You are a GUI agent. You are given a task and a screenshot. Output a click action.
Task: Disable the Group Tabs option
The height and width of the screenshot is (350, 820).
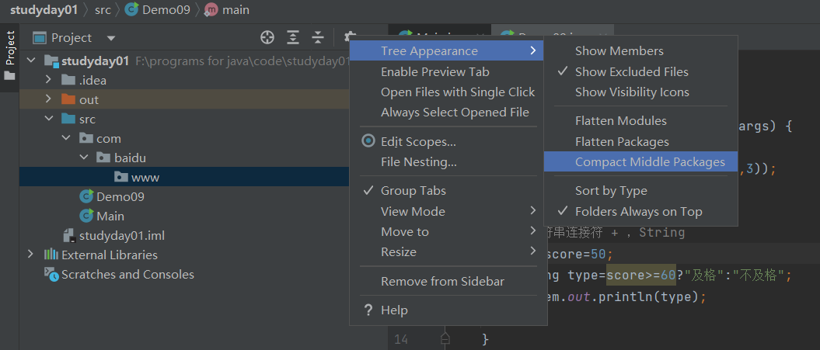413,190
